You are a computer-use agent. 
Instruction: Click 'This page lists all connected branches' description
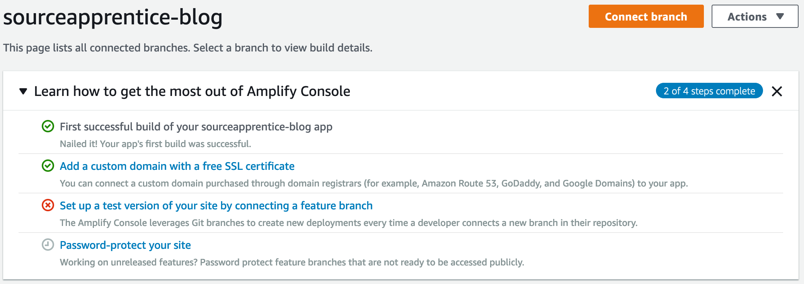[187, 48]
